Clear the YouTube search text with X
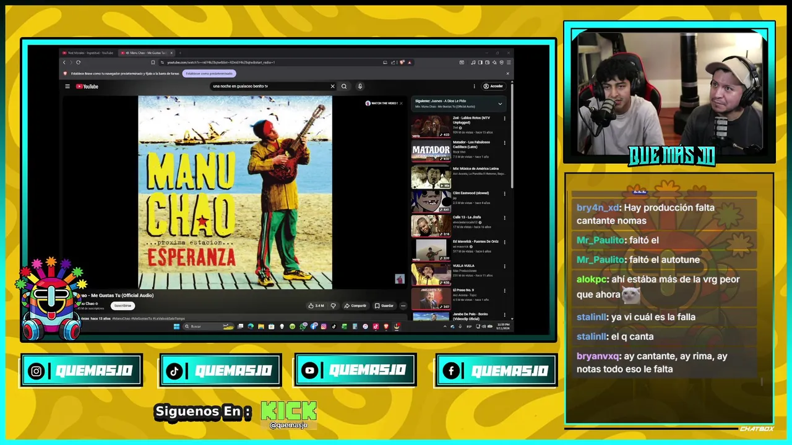This screenshot has height=445, width=792. pyautogui.click(x=332, y=87)
